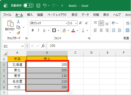The height and width of the screenshot is (95, 131).
Task: Open the 表示 ribbon tab
Action: [x=106, y=15]
